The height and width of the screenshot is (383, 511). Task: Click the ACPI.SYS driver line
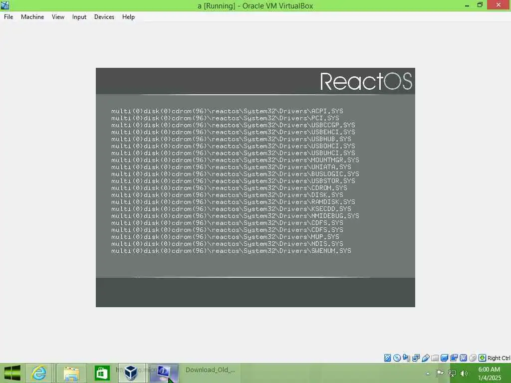(x=227, y=111)
